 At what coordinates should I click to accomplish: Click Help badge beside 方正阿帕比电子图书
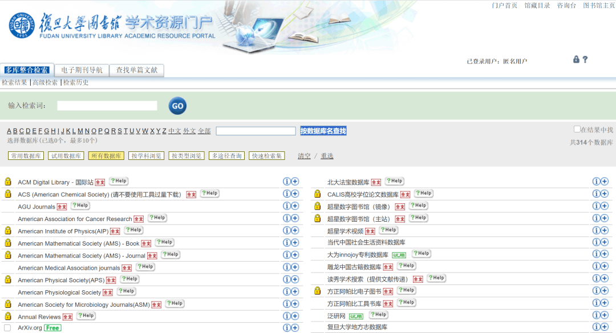click(407, 290)
